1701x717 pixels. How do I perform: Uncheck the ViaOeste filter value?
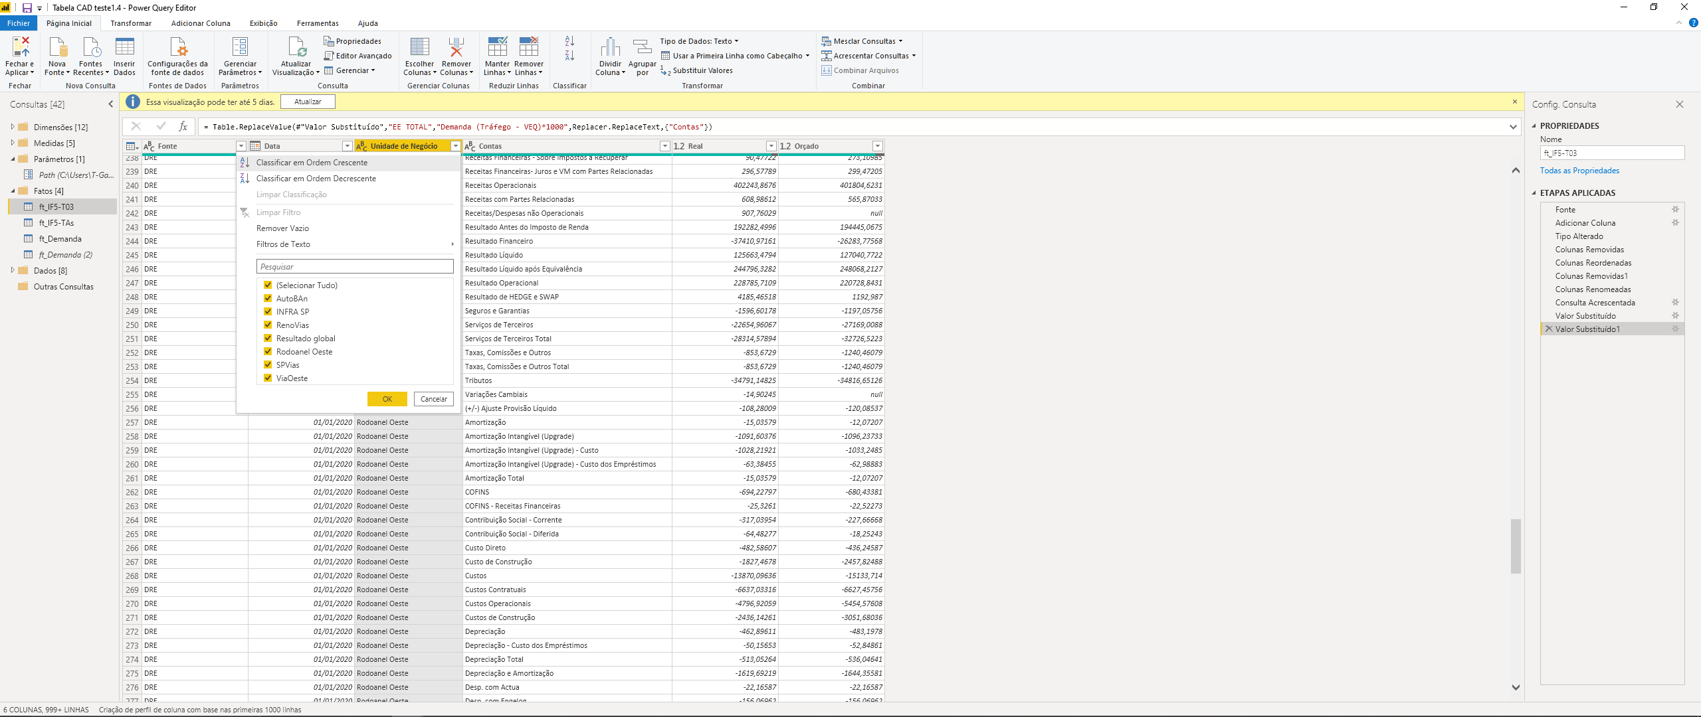click(268, 378)
